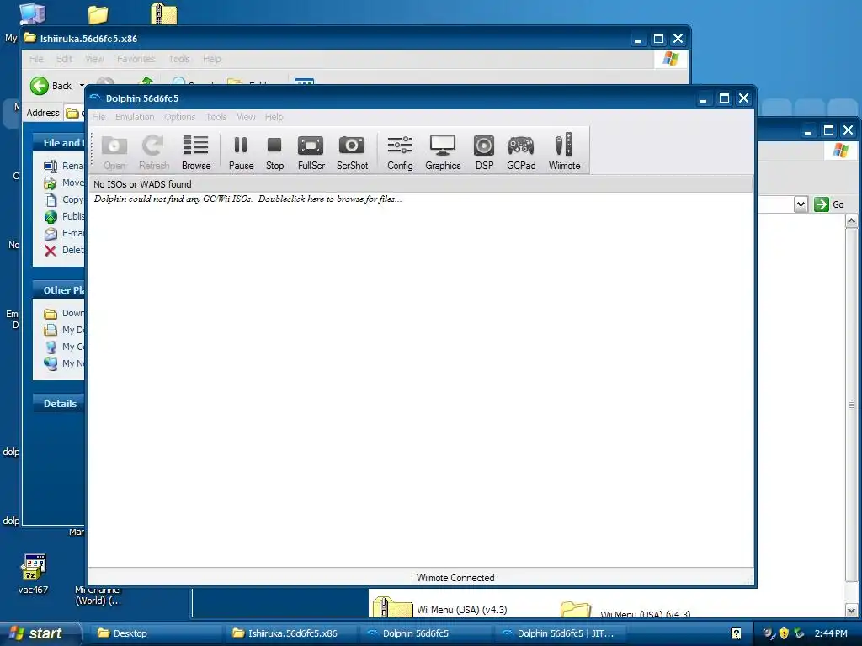Open the Help menu in Ishiiruka explorer window

click(211, 59)
